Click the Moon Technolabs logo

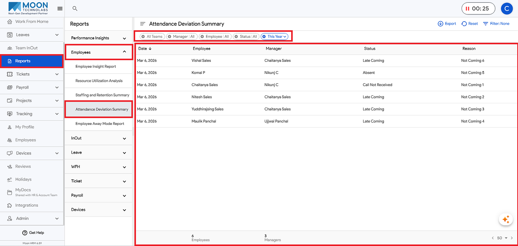[x=28, y=8]
